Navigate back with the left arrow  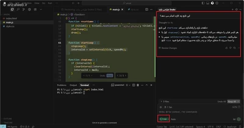[x=73, y=3]
